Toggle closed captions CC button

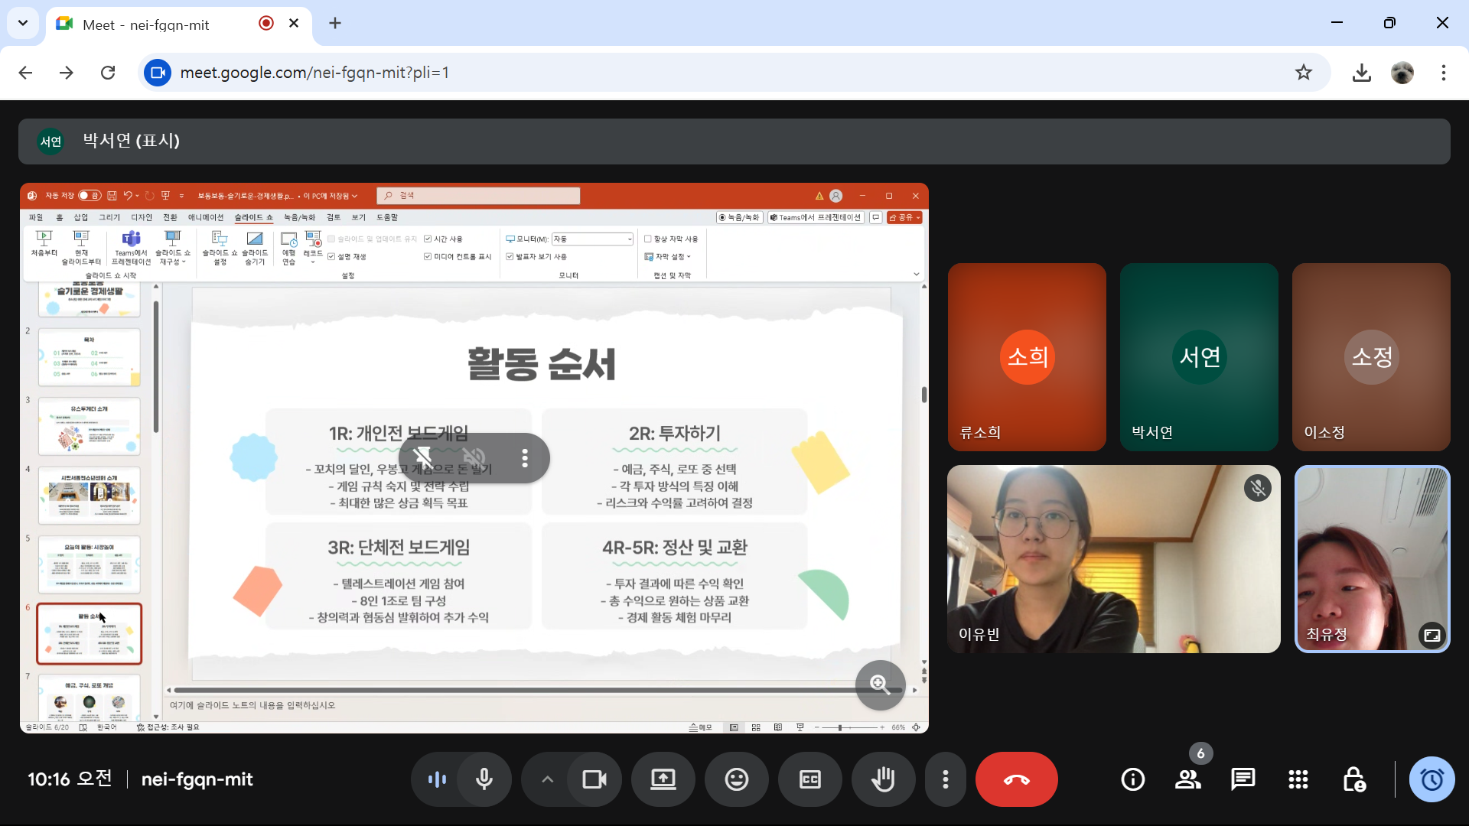click(x=810, y=779)
